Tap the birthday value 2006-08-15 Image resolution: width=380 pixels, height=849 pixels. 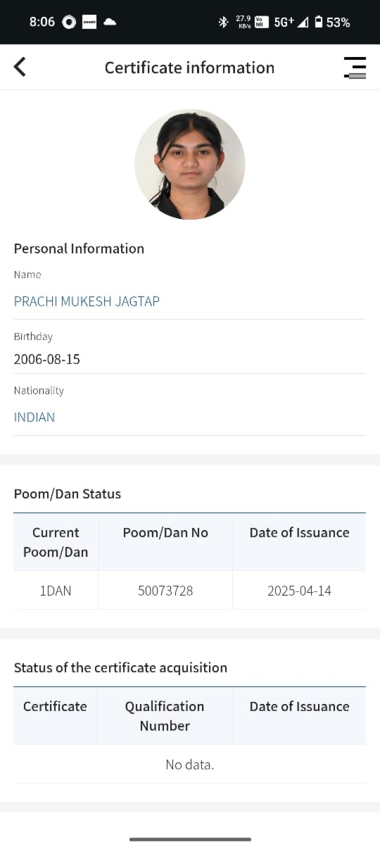[x=47, y=359]
